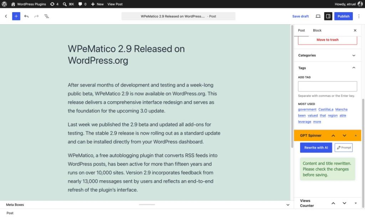The height and width of the screenshot is (217, 365).
Task: Open the Howdy, etruel account menu
Action: click(349, 4)
